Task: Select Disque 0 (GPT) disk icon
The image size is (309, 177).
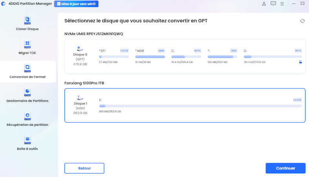Action: [80, 49]
